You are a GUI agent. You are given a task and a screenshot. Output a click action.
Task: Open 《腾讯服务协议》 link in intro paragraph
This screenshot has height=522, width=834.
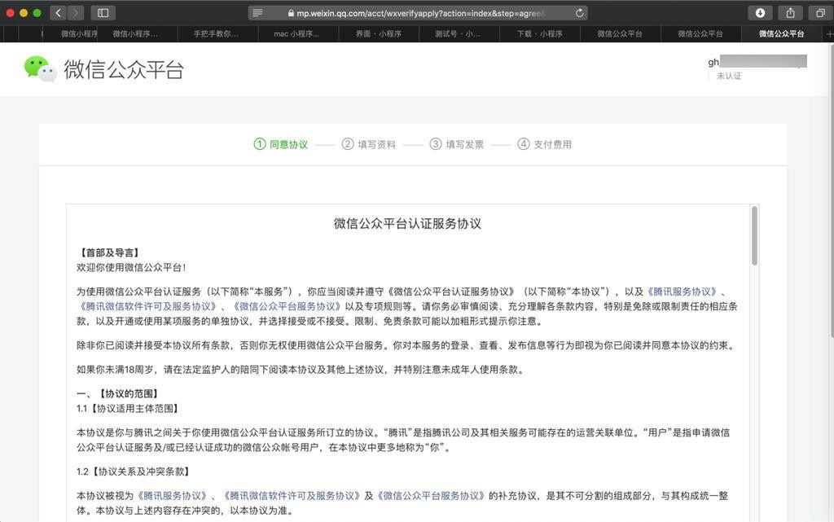[683, 292]
